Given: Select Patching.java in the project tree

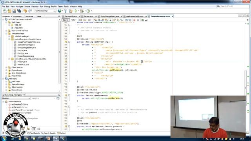Looking at the screenshot, I should 23,53.
